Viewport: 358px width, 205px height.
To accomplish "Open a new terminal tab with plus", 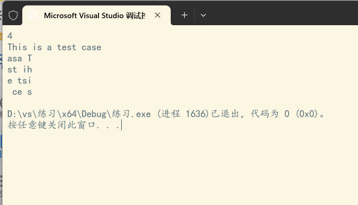I will (184, 15).
